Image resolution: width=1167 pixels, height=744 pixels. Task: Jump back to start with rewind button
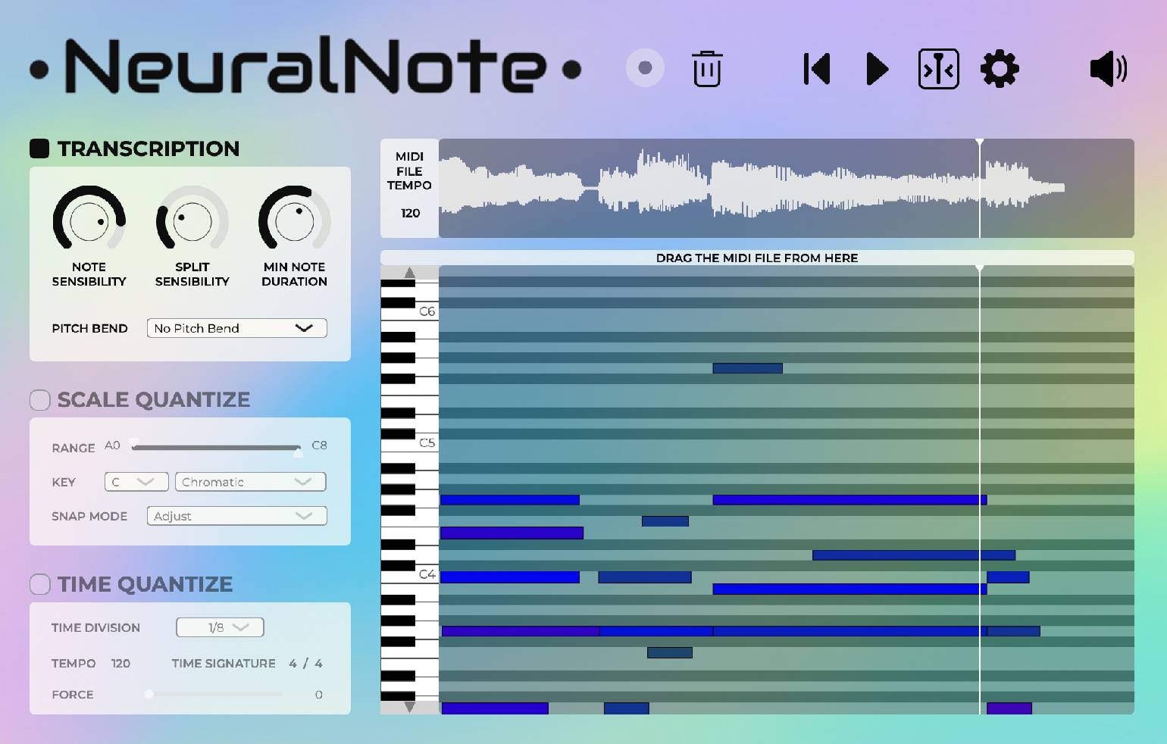pos(817,69)
